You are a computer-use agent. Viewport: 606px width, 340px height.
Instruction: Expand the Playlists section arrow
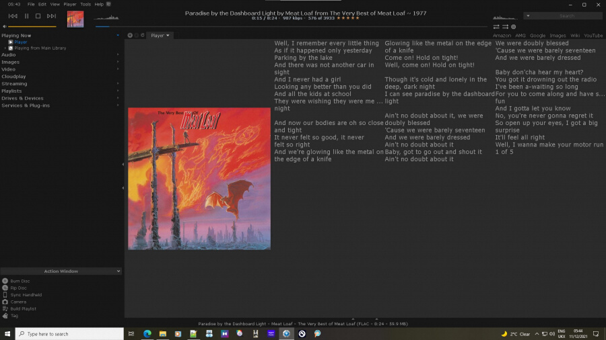[118, 91]
